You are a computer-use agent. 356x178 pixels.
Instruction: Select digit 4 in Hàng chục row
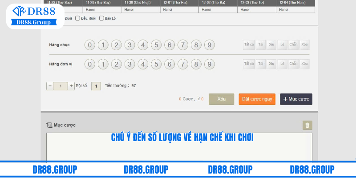point(143,45)
